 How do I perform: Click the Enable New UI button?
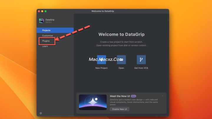pyautogui.click(x=120, y=109)
